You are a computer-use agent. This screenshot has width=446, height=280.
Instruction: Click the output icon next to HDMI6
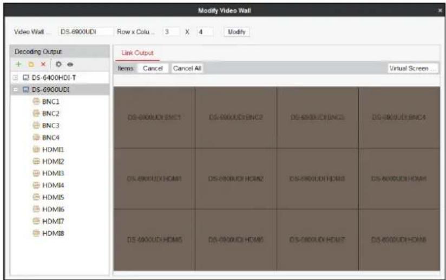(36, 209)
